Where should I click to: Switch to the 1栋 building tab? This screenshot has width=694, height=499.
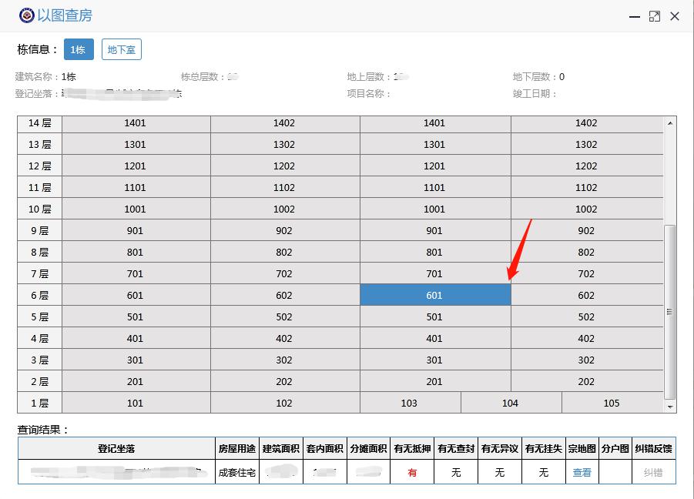point(79,49)
